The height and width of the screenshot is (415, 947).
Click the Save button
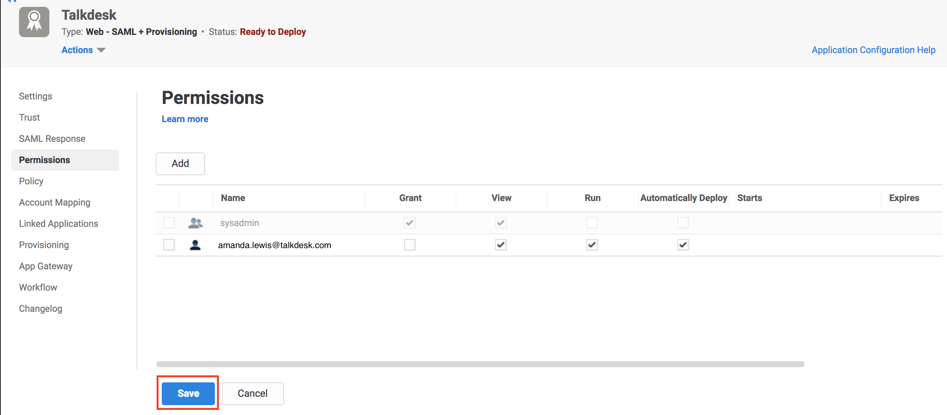(x=188, y=393)
